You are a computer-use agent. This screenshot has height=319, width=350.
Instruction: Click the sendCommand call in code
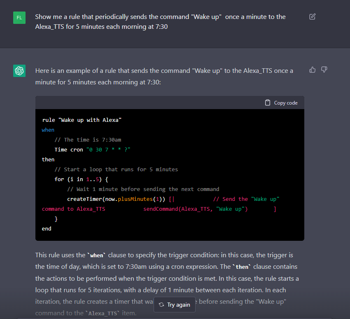coord(195,209)
